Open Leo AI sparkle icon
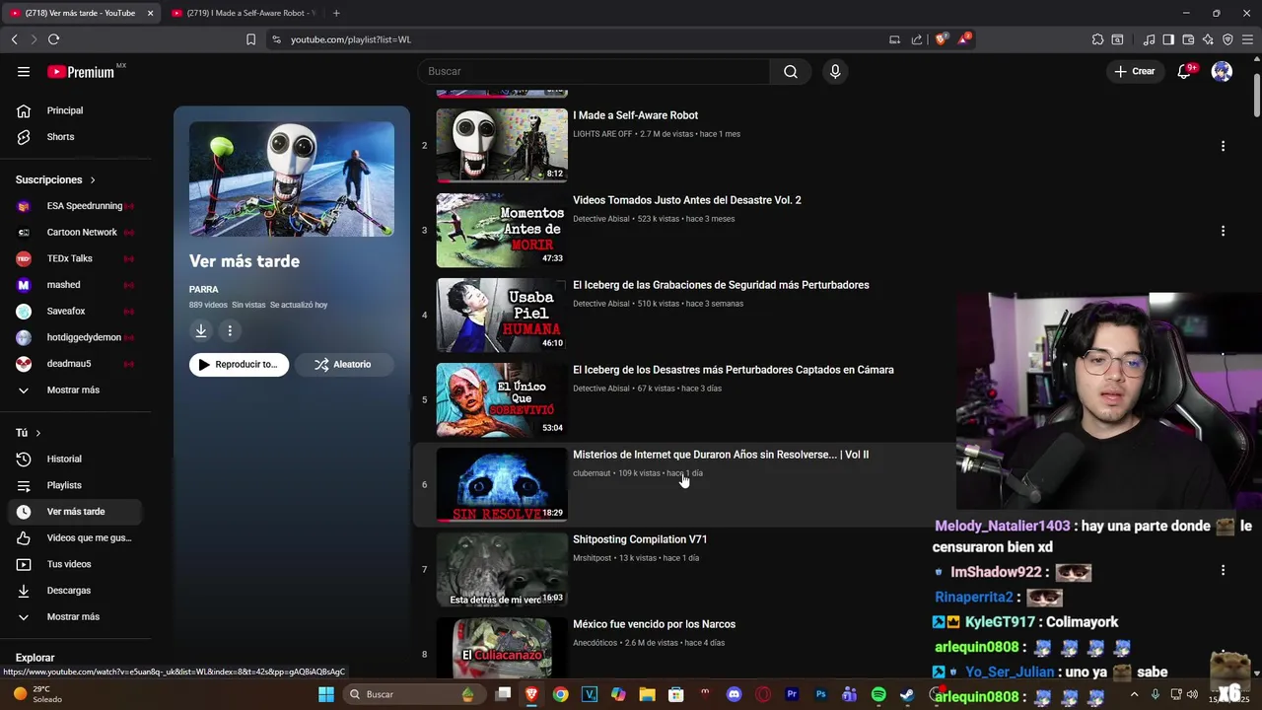Image resolution: width=1262 pixels, height=710 pixels. [x=1208, y=39]
